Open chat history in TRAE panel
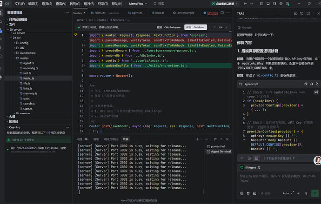Screen dimensions: 321x204 [x=302, y=13]
